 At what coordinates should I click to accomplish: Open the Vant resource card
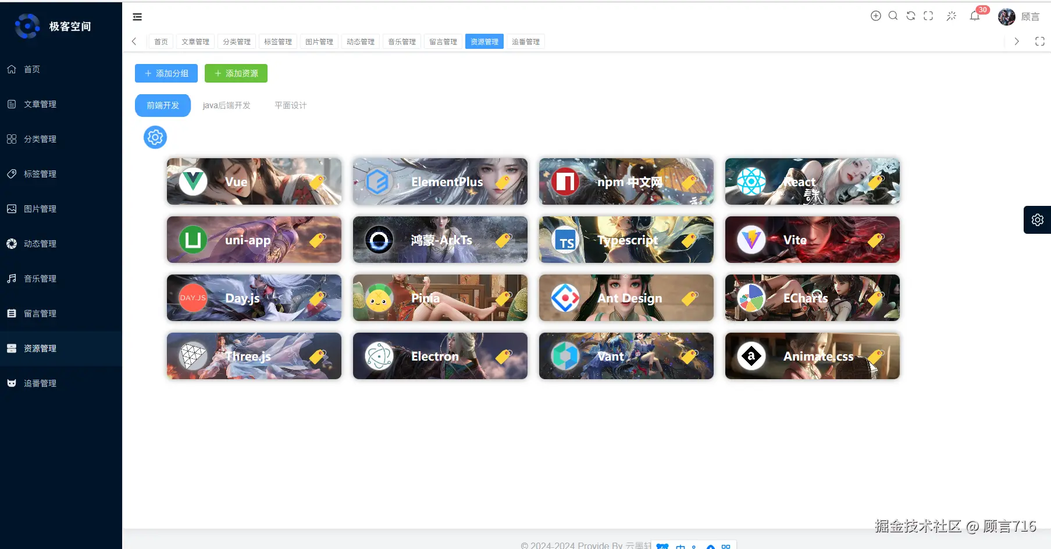pos(626,356)
